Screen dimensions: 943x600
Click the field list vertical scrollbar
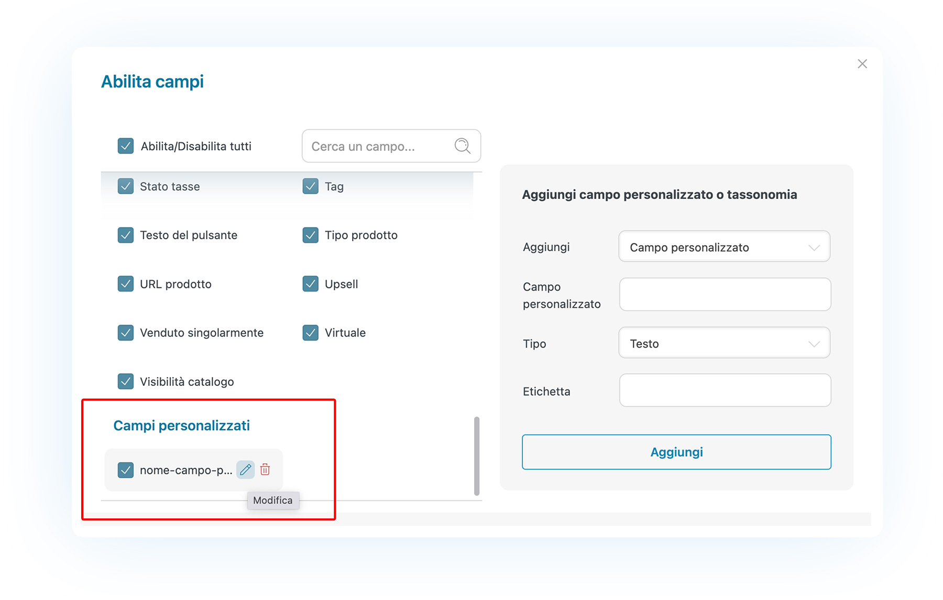pos(477,455)
